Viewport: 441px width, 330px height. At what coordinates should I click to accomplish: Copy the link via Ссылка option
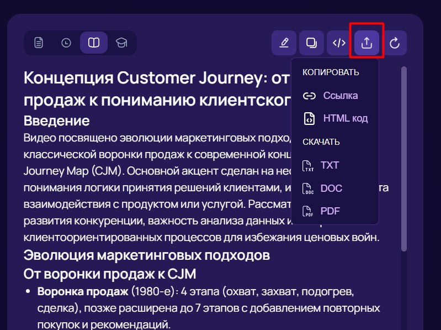coord(331,96)
